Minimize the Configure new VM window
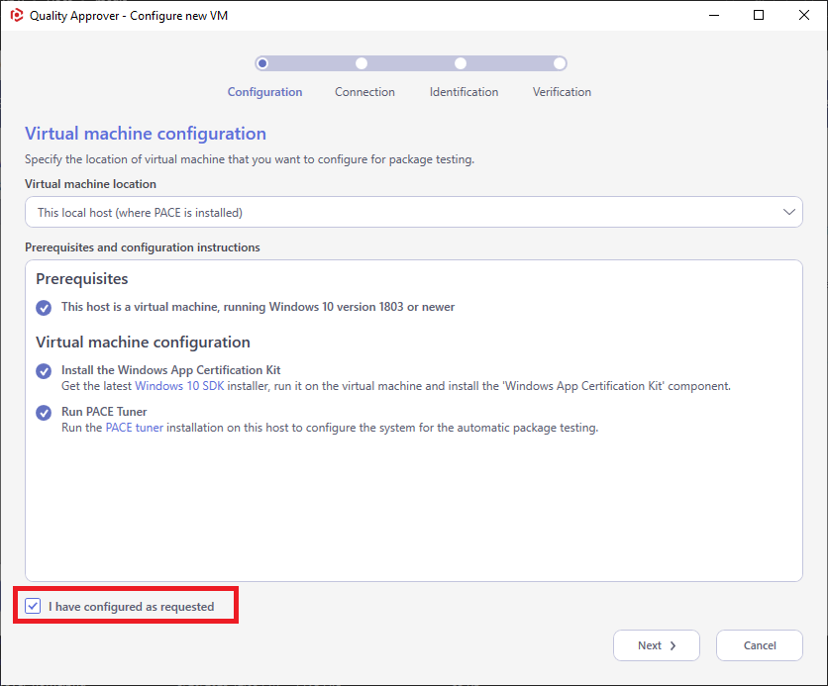 tap(714, 15)
